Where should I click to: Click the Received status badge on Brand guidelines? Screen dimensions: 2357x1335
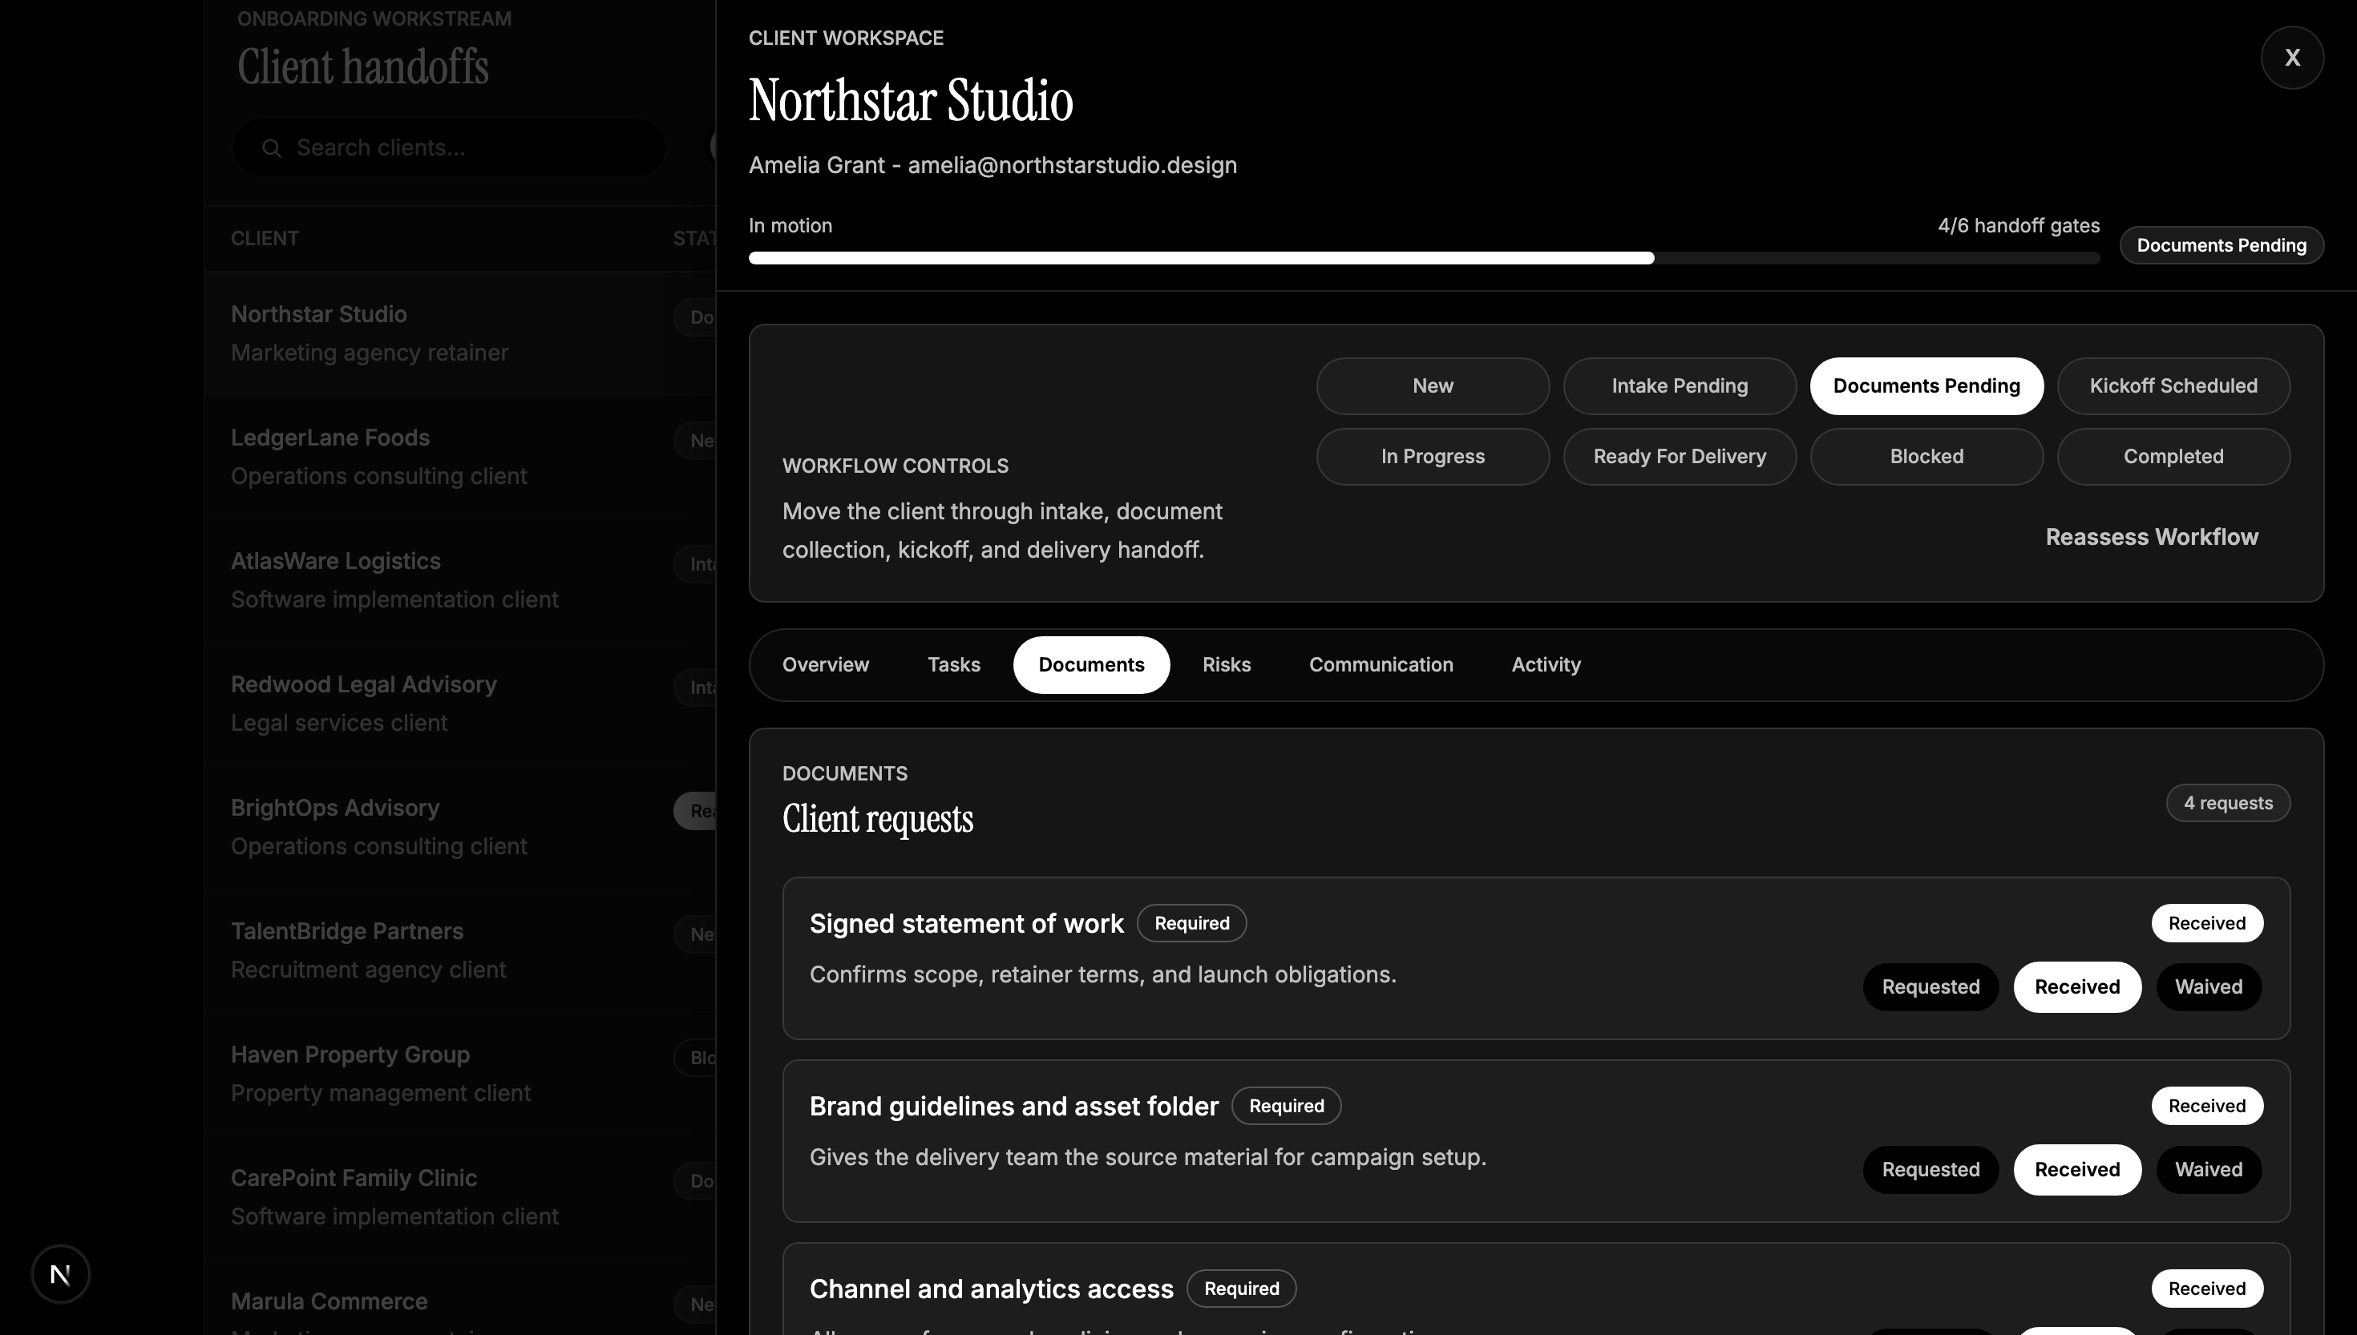point(2206,1106)
